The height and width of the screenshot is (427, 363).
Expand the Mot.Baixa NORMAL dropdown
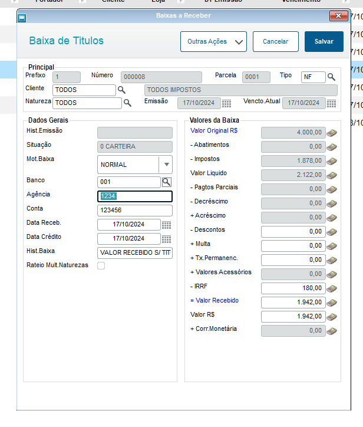167,165
